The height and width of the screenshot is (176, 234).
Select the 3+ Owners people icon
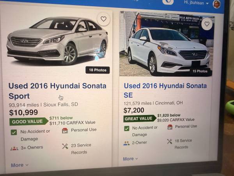(x=14, y=149)
